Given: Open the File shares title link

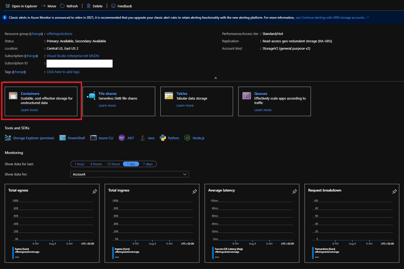Looking at the screenshot, I should coord(108,94).
